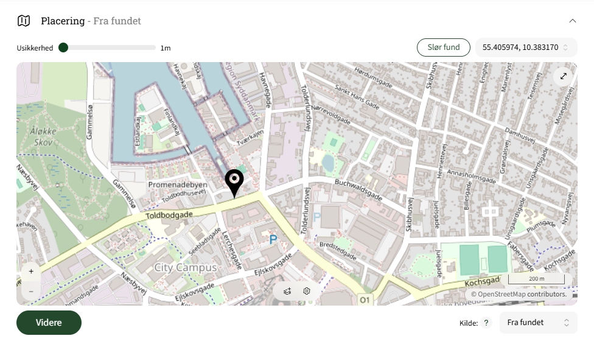Zoom in with the map plus button
This screenshot has height=347, width=594.
point(31,272)
